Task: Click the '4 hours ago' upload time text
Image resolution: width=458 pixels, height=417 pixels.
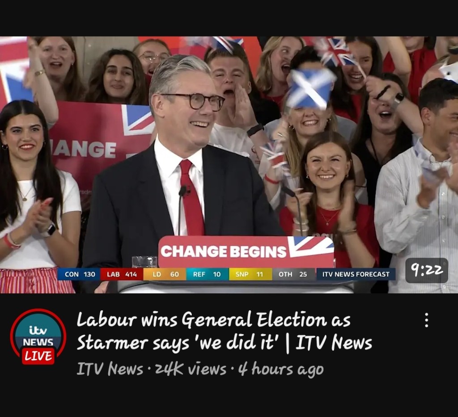Action: 281,369
